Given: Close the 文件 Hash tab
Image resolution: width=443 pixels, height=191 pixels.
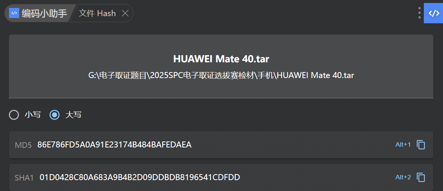Looking at the screenshot, I should 125,14.
